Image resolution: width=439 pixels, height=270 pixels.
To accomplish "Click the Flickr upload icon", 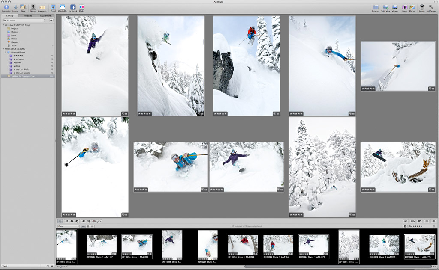I will [x=81, y=7].
